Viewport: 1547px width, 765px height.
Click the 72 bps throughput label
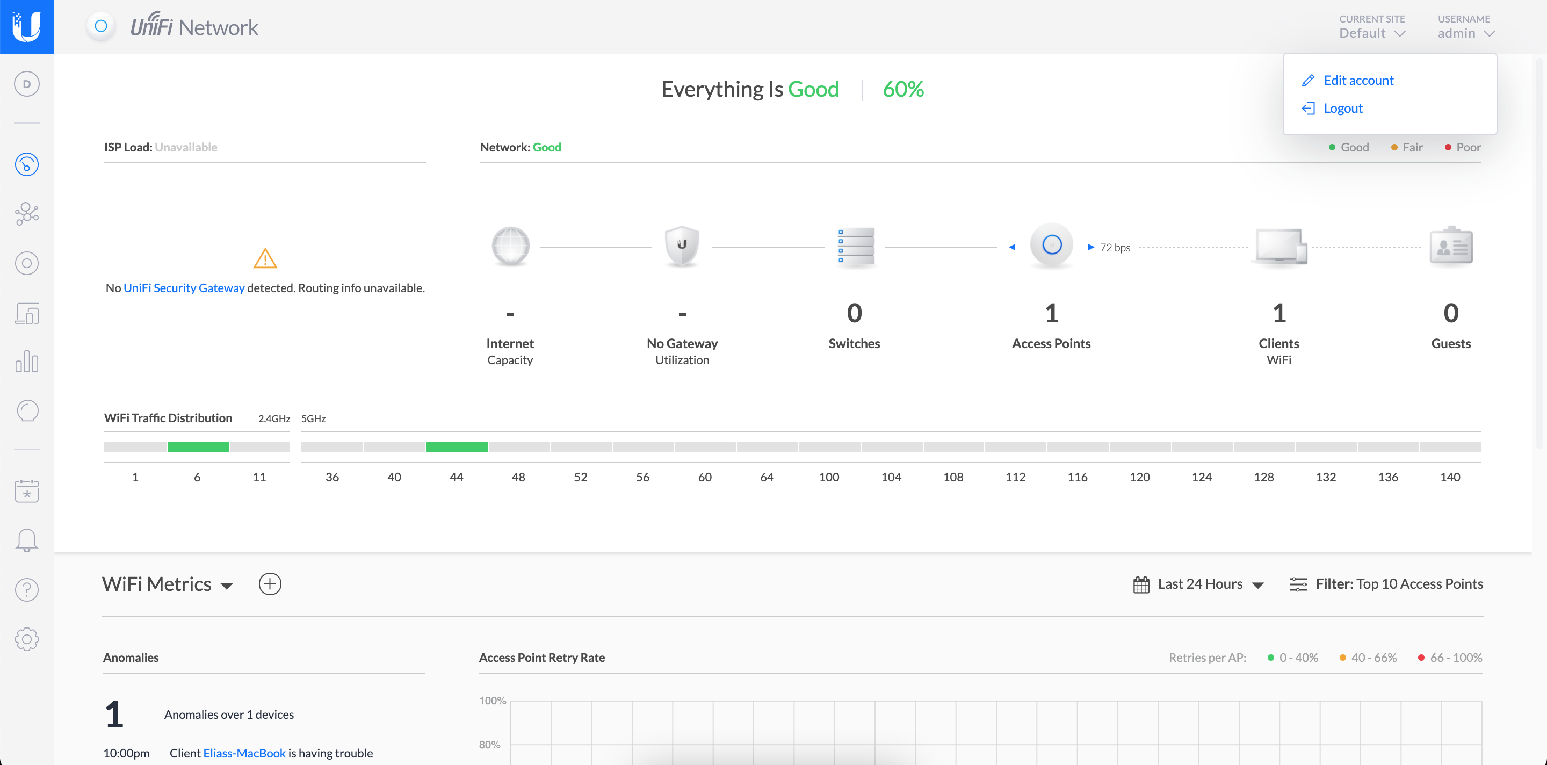tap(1115, 248)
